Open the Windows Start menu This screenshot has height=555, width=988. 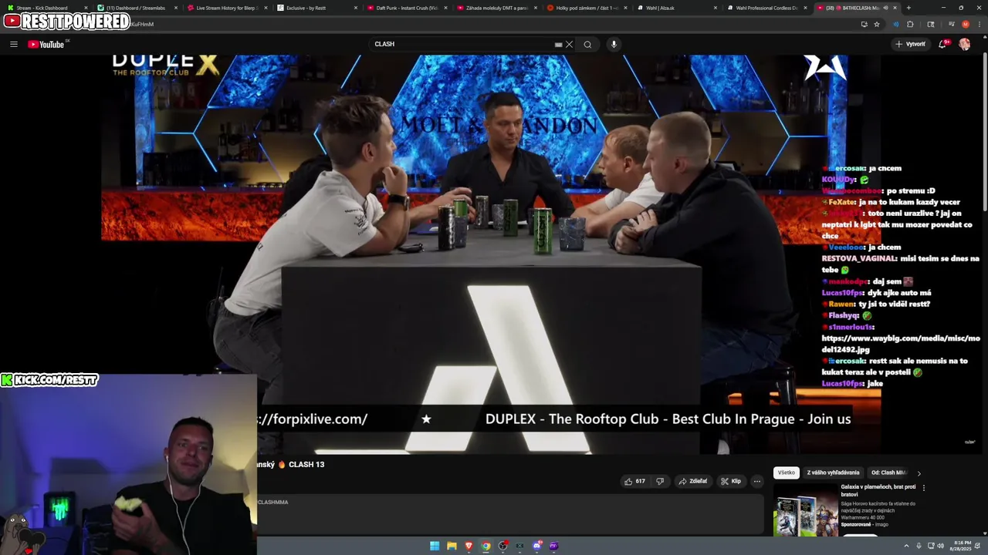point(435,546)
